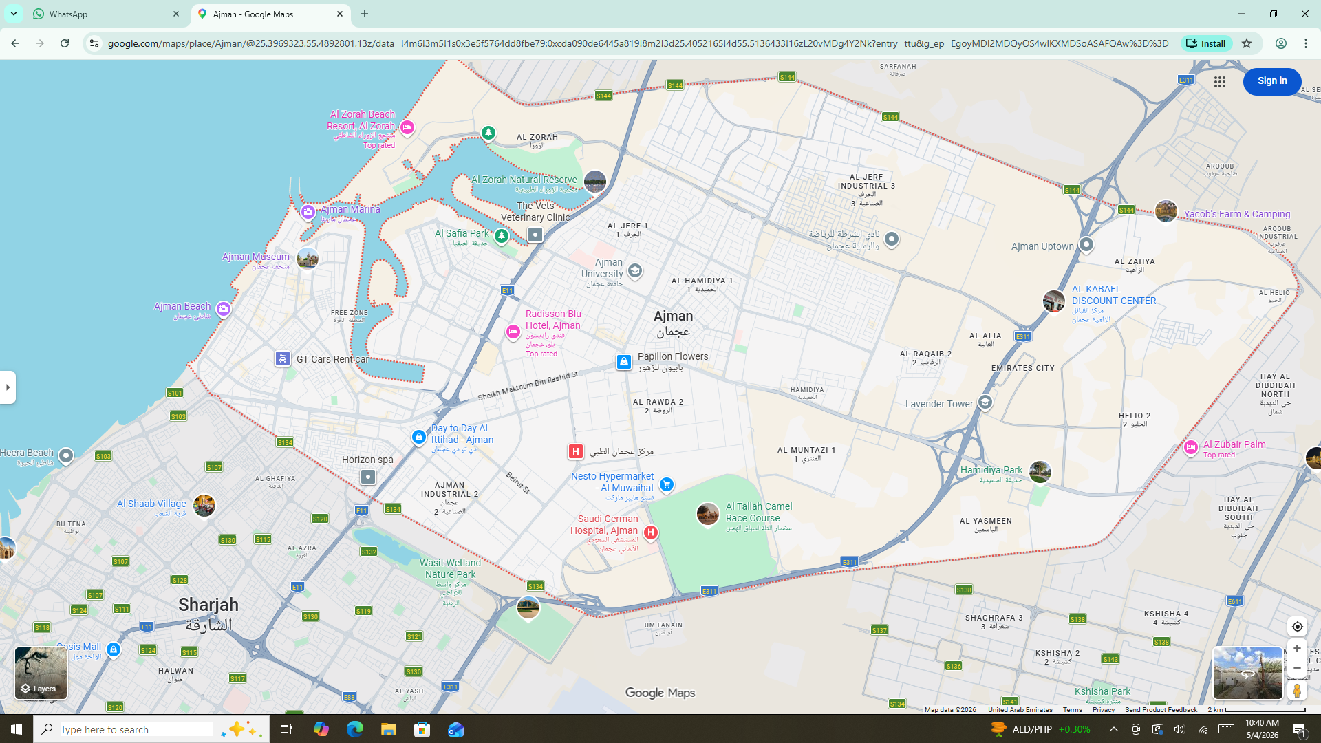
Task: Click Send Product Feedback link
Action: tap(1161, 709)
